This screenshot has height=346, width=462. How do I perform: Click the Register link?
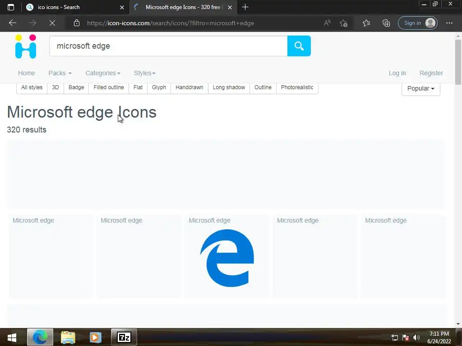pyautogui.click(x=431, y=73)
